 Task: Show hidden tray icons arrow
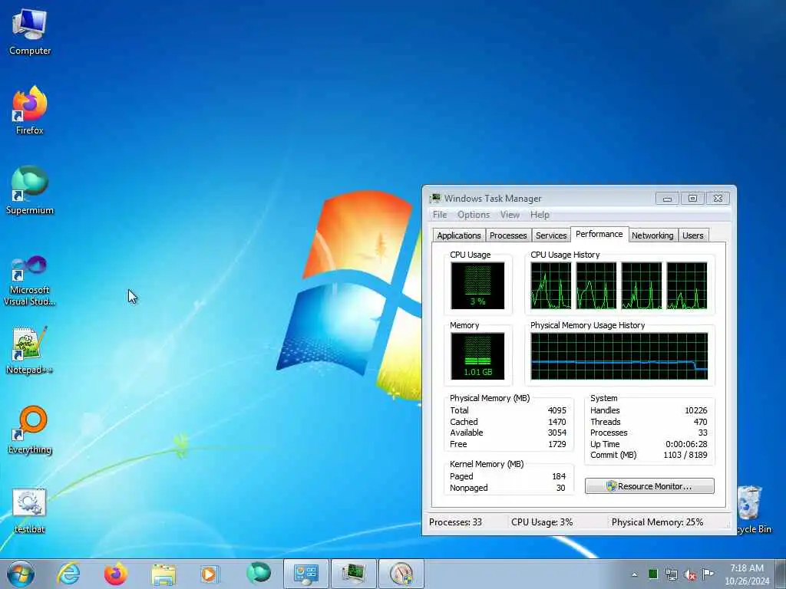(x=635, y=574)
